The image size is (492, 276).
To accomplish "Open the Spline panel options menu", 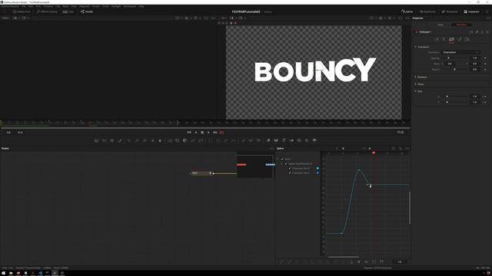I will point(407,149).
